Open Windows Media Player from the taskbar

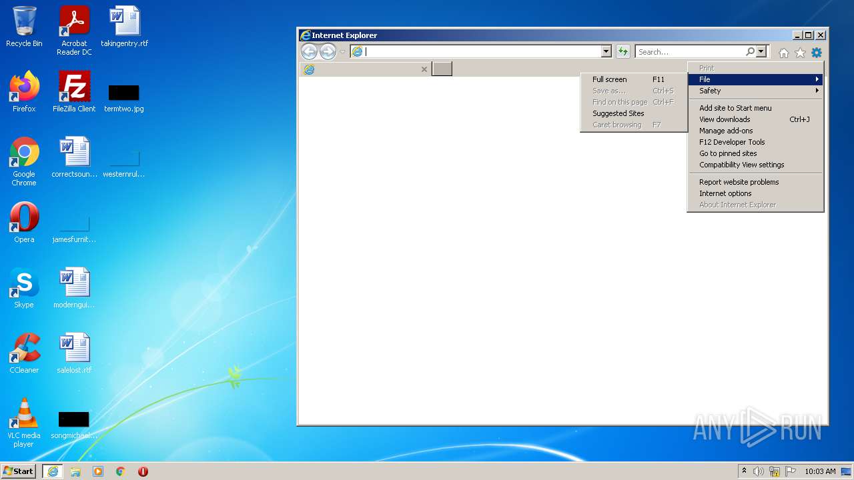[98, 471]
